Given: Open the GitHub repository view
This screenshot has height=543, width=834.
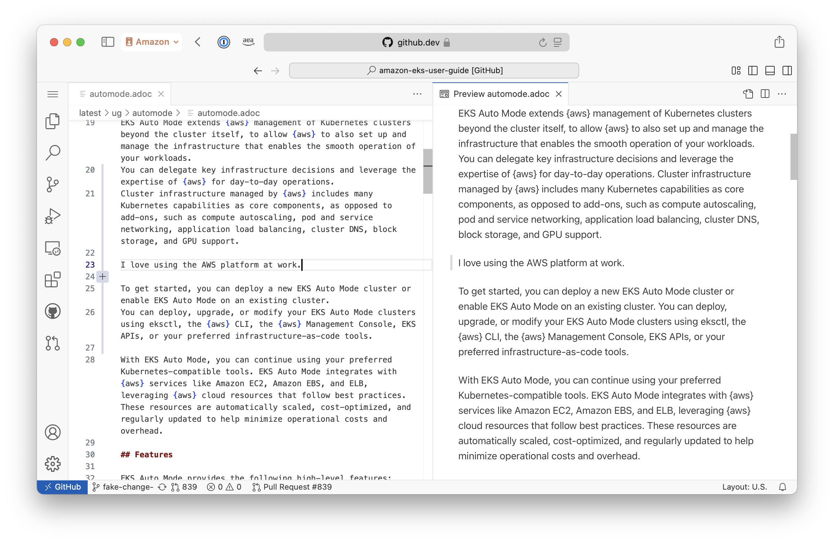Looking at the screenshot, I should click(52, 311).
